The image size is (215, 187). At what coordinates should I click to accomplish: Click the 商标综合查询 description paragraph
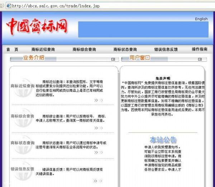point(71,118)
